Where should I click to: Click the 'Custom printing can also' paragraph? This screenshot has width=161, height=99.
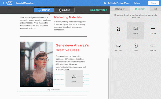70,26
